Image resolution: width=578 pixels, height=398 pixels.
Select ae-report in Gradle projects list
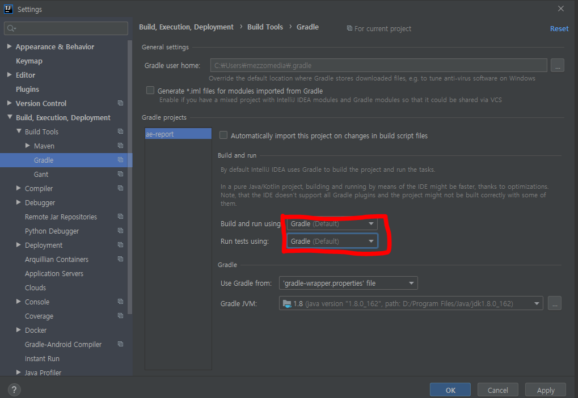(x=178, y=134)
